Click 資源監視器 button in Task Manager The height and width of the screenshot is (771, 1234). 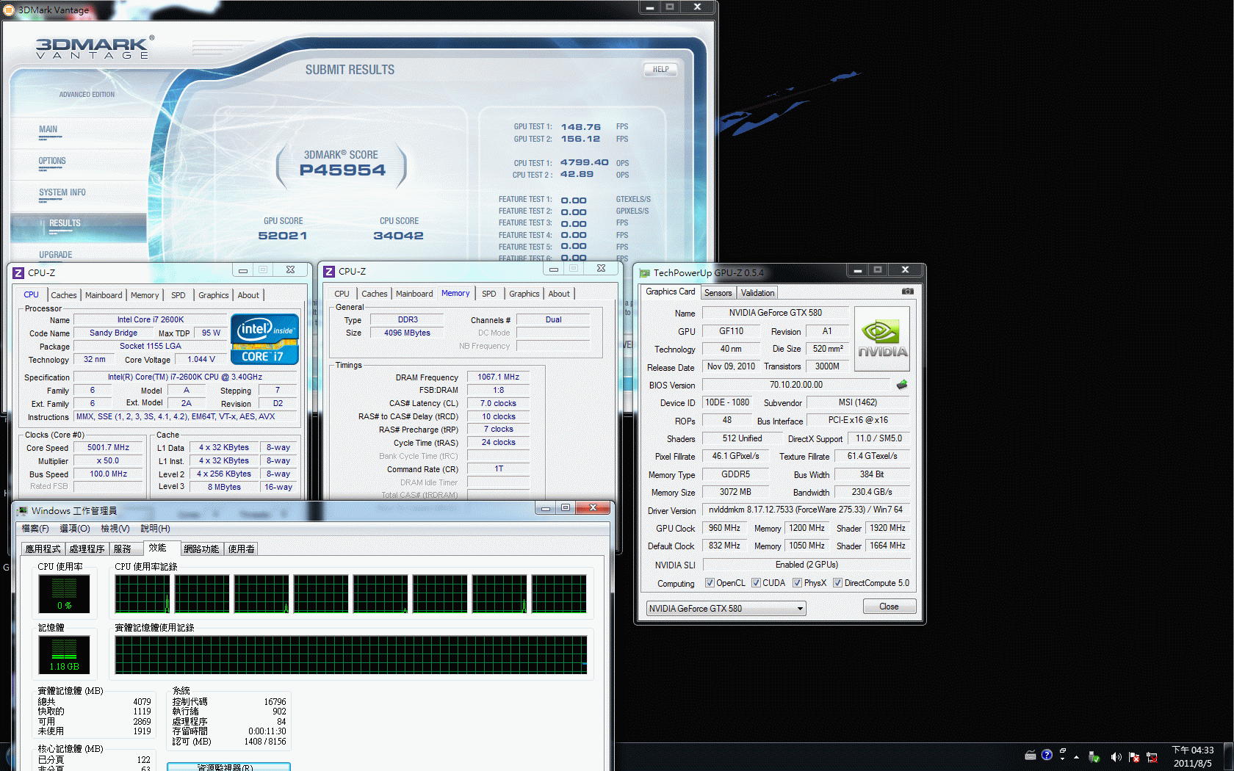[228, 767]
